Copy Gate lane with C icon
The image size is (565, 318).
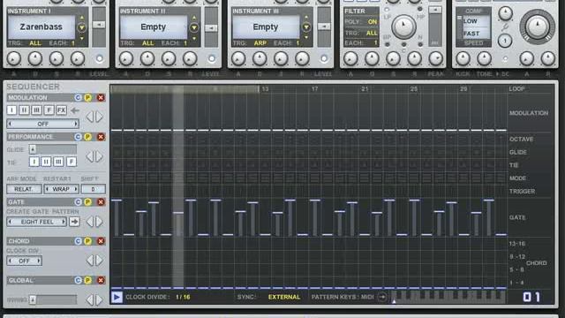coord(78,202)
